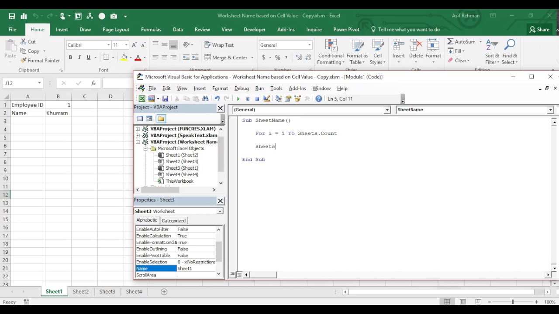Toggle Italic formatting in Excel ribbon
Viewport: 559px width, 314px height.
point(79,58)
